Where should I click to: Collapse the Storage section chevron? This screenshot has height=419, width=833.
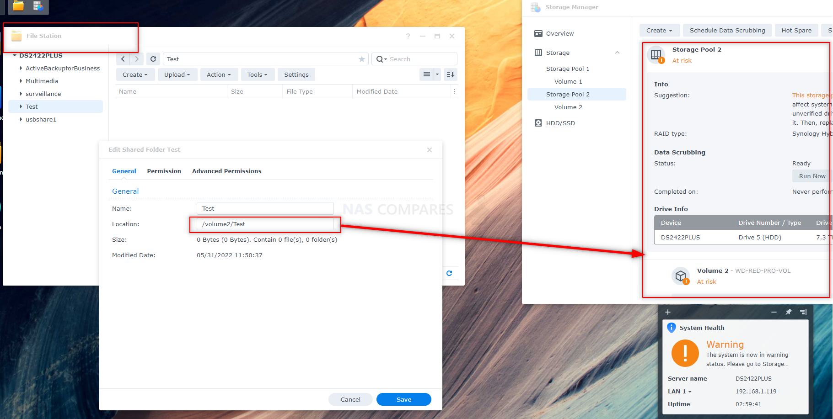click(617, 53)
